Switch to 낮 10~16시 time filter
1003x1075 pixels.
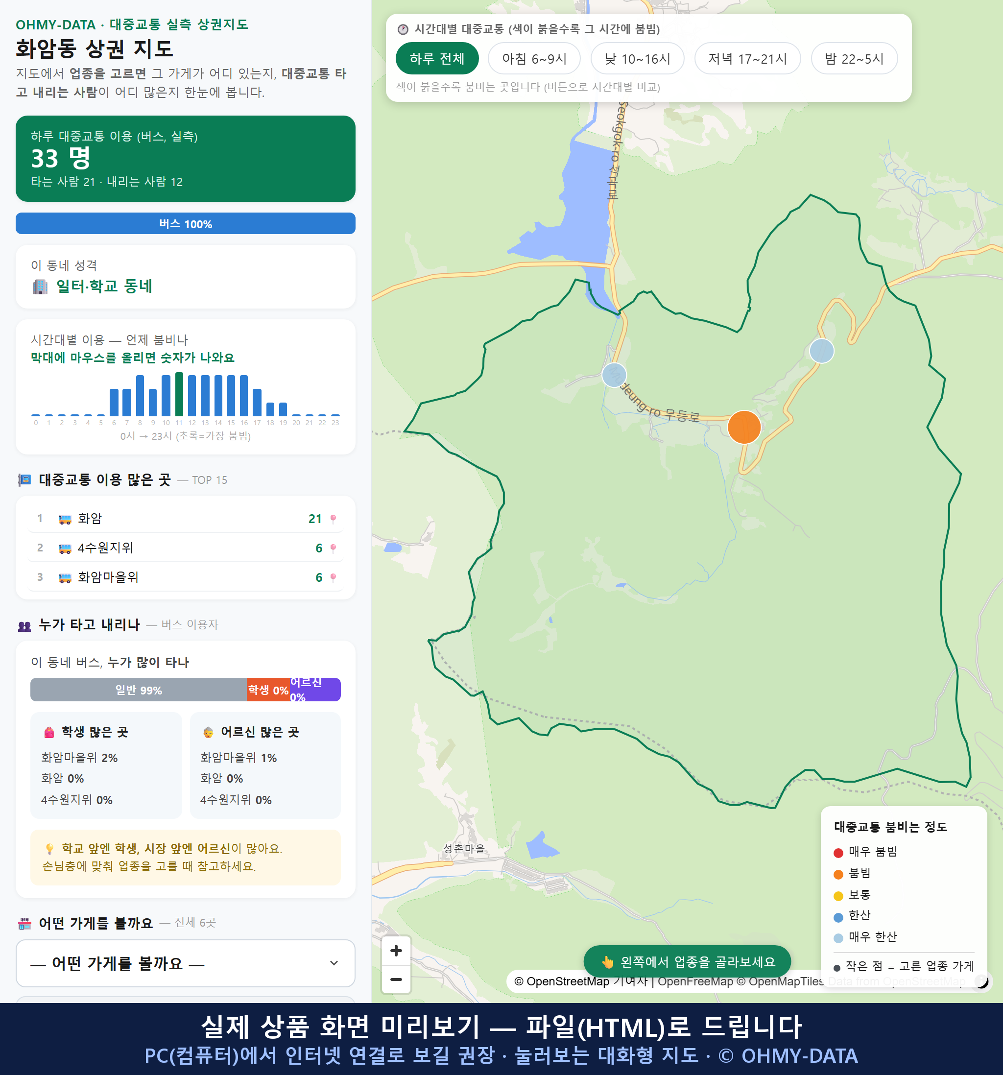pyautogui.click(x=637, y=58)
